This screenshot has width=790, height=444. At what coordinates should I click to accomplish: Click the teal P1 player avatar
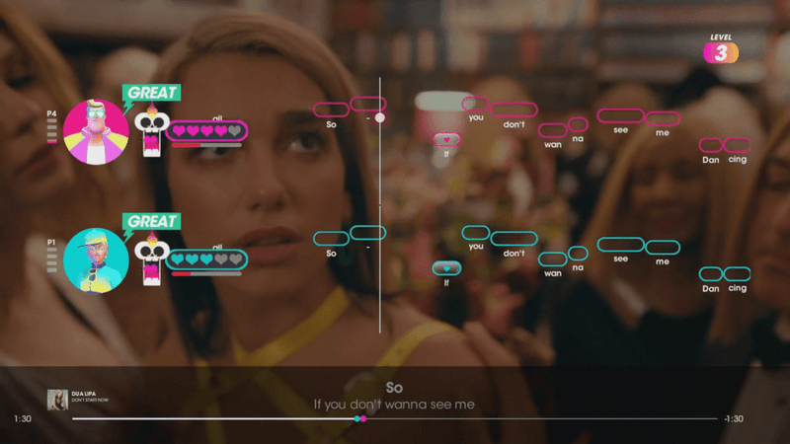click(x=96, y=259)
